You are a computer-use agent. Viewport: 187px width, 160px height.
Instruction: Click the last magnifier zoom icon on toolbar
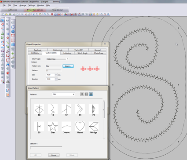point(108,15)
